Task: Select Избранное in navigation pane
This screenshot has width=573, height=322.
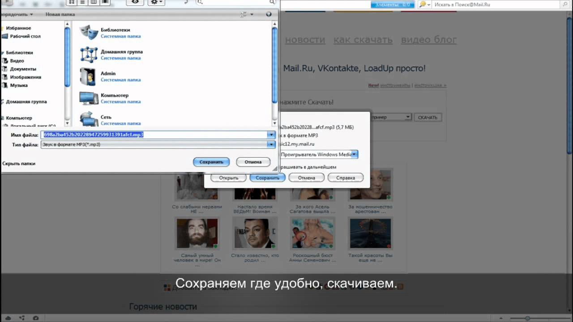Action: tap(18, 28)
